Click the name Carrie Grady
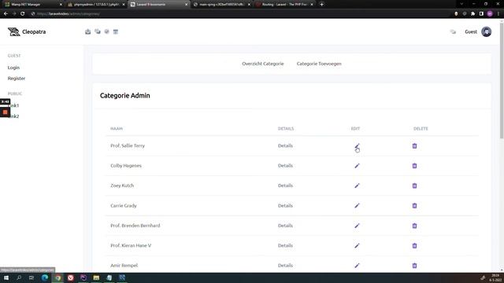The width and height of the screenshot is (504, 283). 124,206
